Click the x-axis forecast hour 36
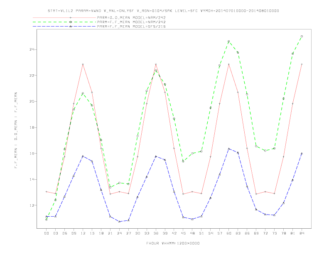Viewport: 329px width, 254px height. (x=156, y=233)
